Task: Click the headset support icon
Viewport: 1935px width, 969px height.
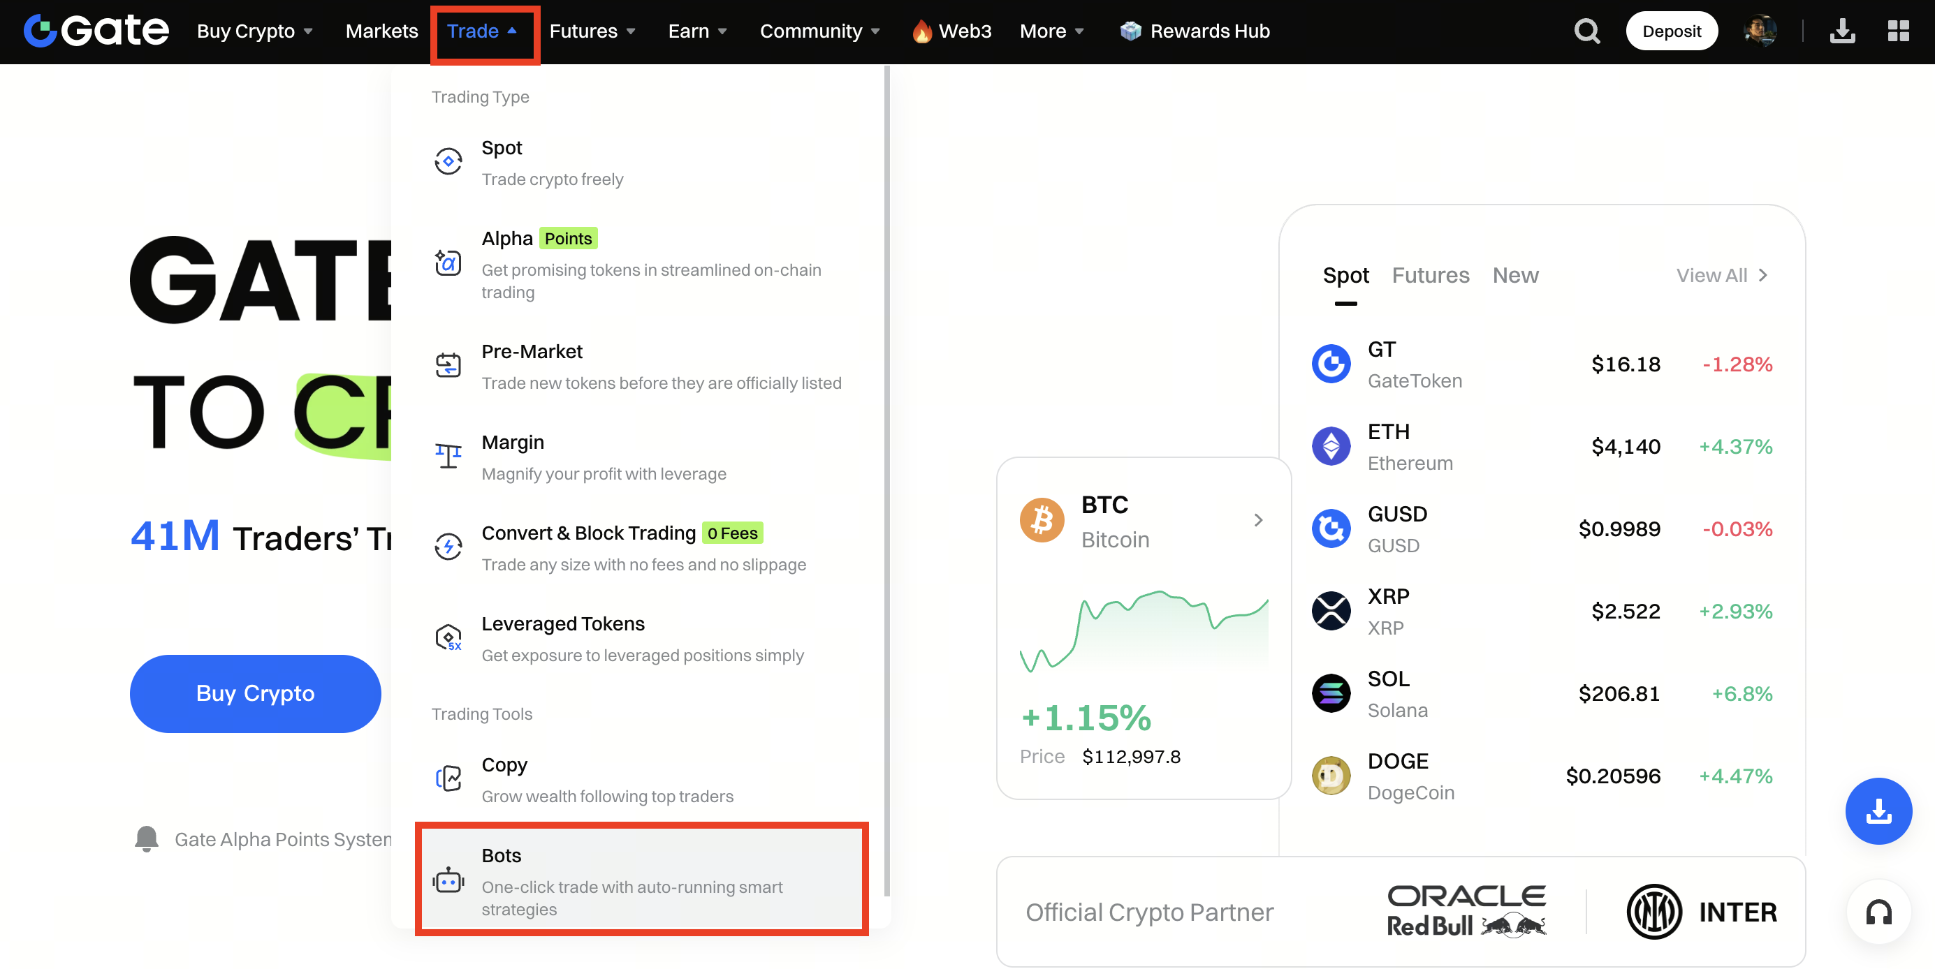Action: click(1878, 912)
